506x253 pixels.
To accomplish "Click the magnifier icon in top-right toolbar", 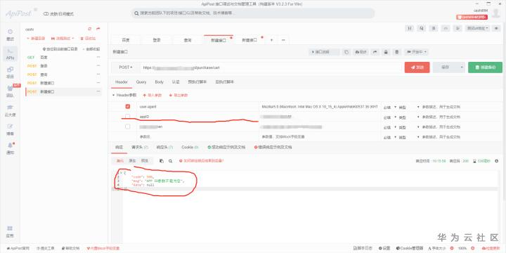I will [421, 28].
